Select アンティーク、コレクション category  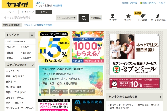pos(20,108)
